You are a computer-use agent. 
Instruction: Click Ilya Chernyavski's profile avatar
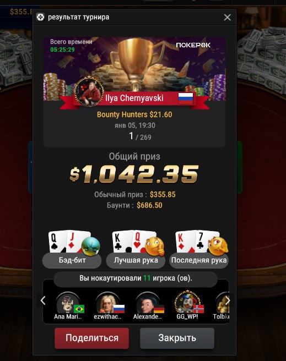coord(89,91)
